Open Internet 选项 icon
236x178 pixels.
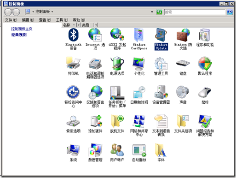pyautogui.click(x=95, y=39)
